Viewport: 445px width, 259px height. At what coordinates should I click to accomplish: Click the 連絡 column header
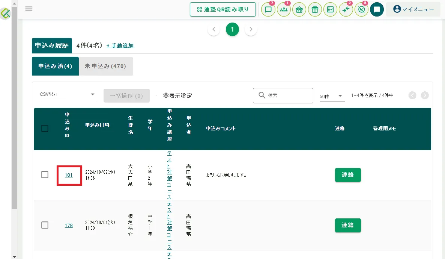pyautogui.click(x=340, y=129)
